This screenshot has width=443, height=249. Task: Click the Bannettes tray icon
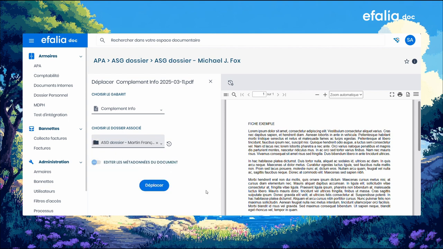coord(31,129)
